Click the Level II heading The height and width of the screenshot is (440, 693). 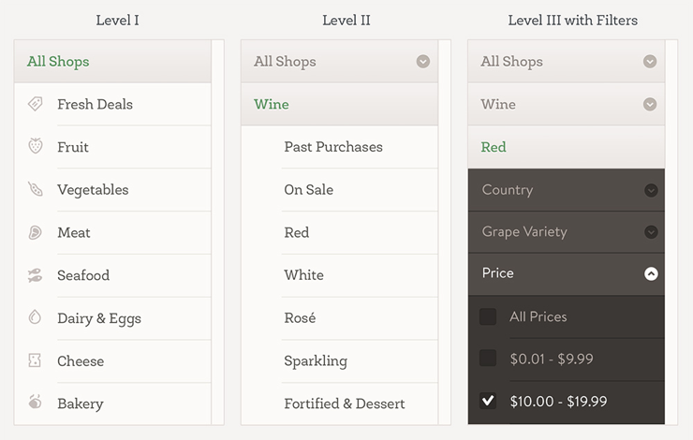[x=346, y=21]
